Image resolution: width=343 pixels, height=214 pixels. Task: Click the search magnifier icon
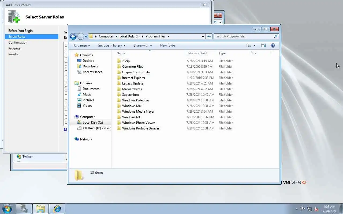(275, 36)
